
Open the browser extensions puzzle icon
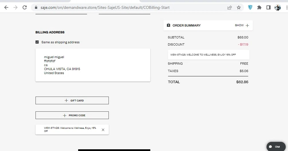(x=259, y=7)
